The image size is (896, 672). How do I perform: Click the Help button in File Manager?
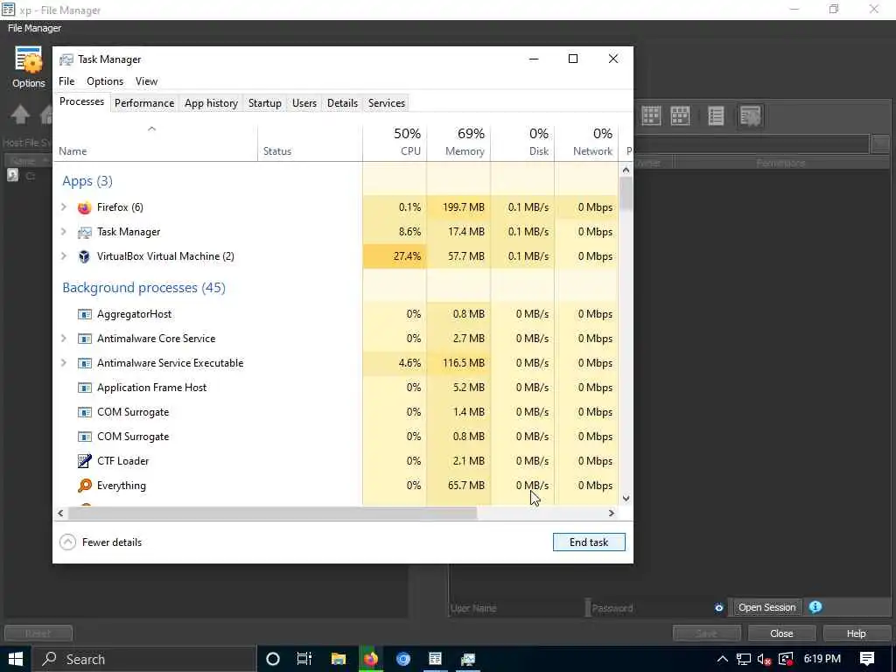pyautogui.click(x=856, y=633)
